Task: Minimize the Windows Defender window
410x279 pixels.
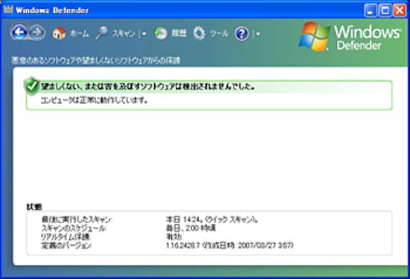Action: coord(370,11)
